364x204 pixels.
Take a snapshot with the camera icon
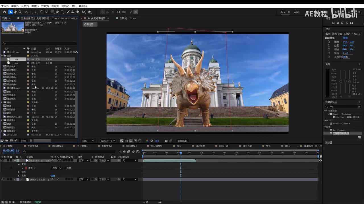point(166,141)
